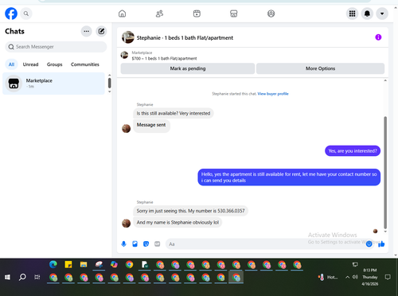
Task: Open the Reels video icon
Action: pos(197,14)
